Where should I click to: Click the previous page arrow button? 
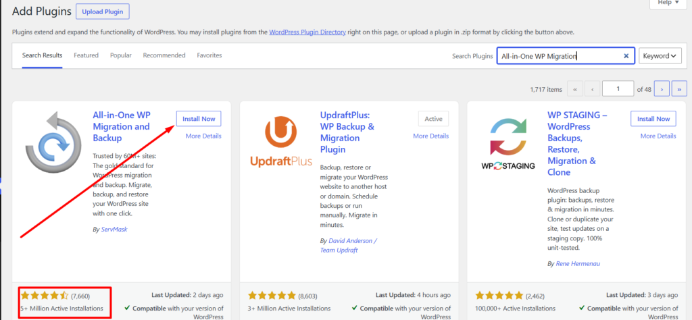(x=592, y=89)
